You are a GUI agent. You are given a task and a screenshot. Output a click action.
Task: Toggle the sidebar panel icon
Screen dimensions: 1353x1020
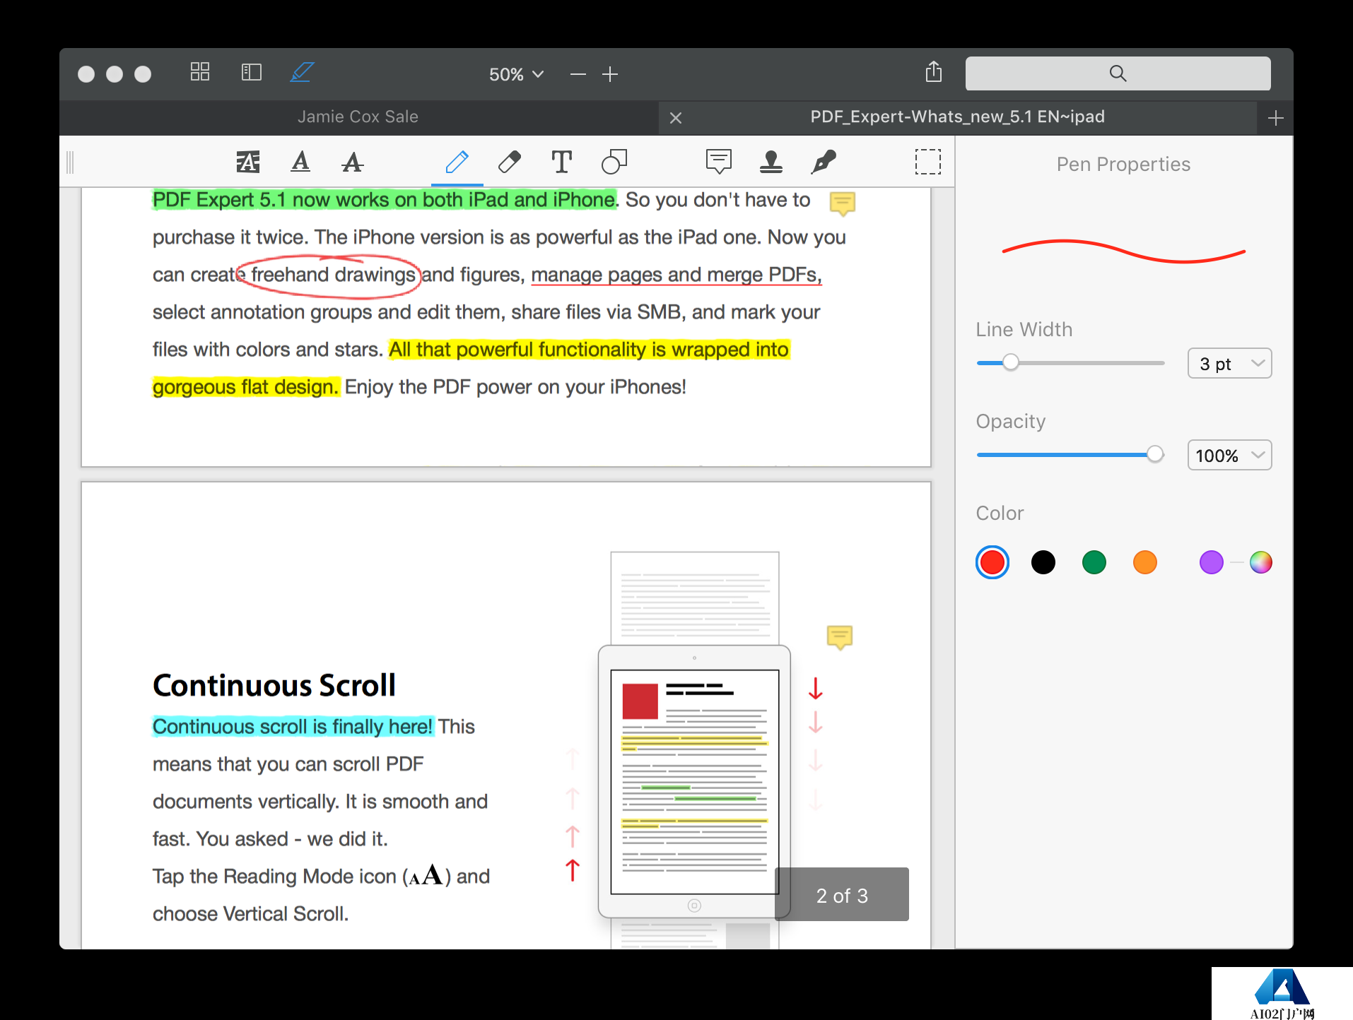click(x=251, y=72)
